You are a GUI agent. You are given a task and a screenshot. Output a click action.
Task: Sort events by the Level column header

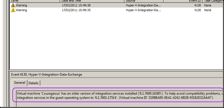coord(35,1)
